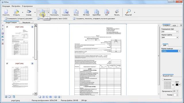Click the deselect all pages icon below gallery
Viewport: 184px width, 103px height.
(9, 97)
